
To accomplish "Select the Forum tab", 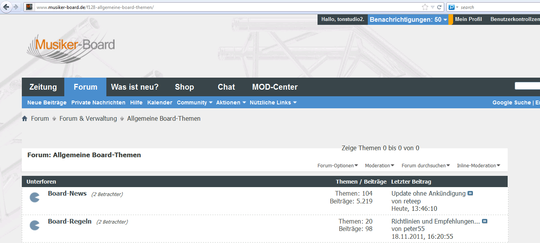I will point(85,87).
